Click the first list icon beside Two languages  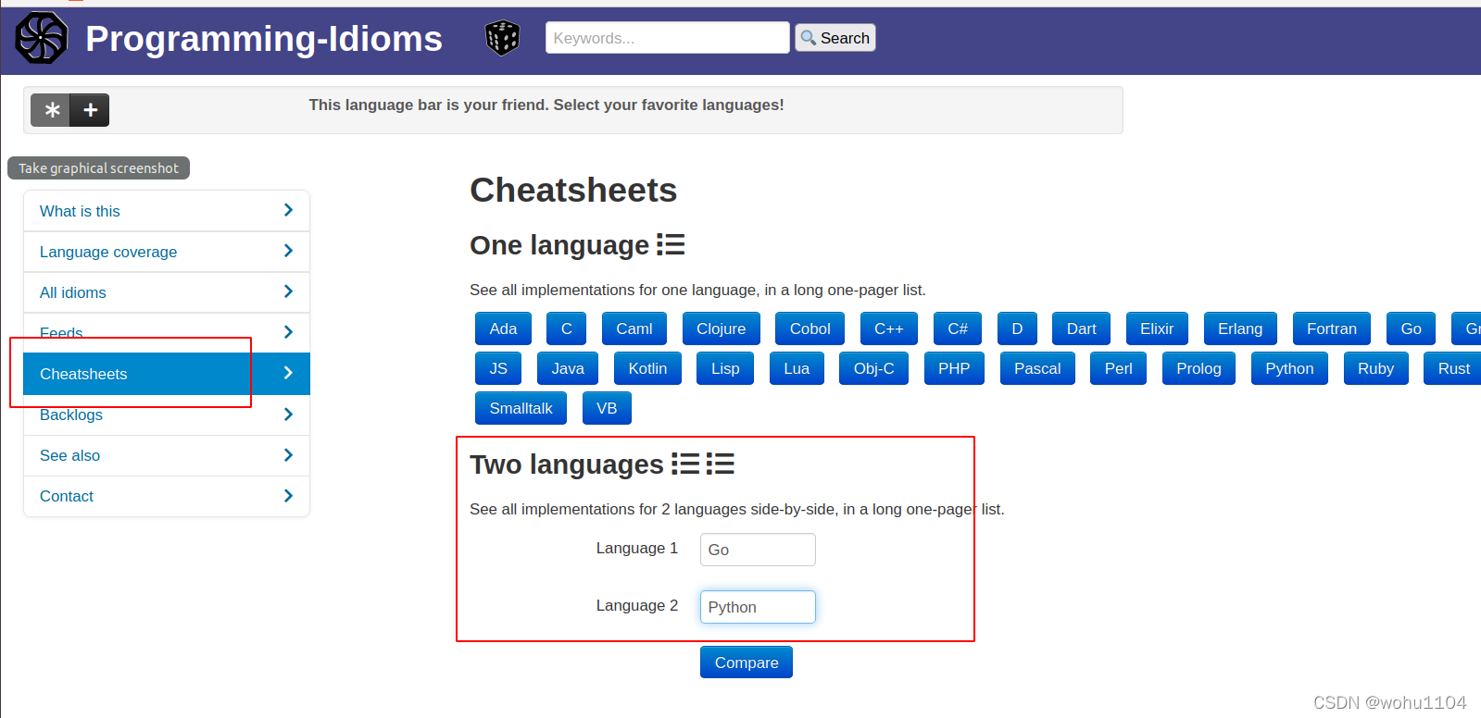[x=685, y=464]
